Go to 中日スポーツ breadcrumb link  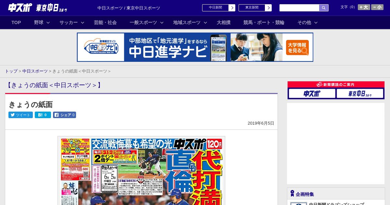tap(35, 71)
